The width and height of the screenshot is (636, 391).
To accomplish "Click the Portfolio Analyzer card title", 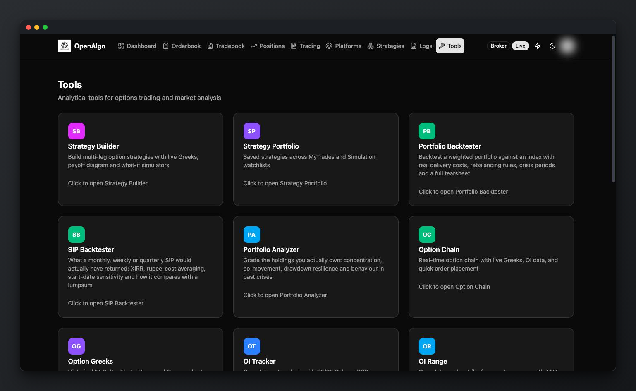I will (x=271, y=249).
